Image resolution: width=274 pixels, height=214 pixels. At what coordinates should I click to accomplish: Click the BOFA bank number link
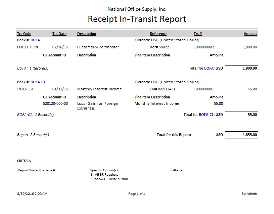(35, 40)
